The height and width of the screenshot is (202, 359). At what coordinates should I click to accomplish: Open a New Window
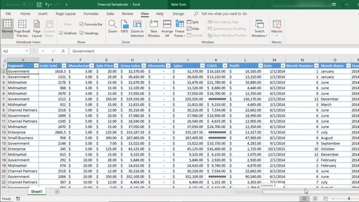tap(154, 29)
